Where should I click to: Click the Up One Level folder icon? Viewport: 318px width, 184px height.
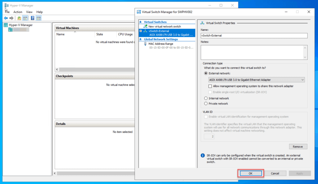click(x=19, y=18)
